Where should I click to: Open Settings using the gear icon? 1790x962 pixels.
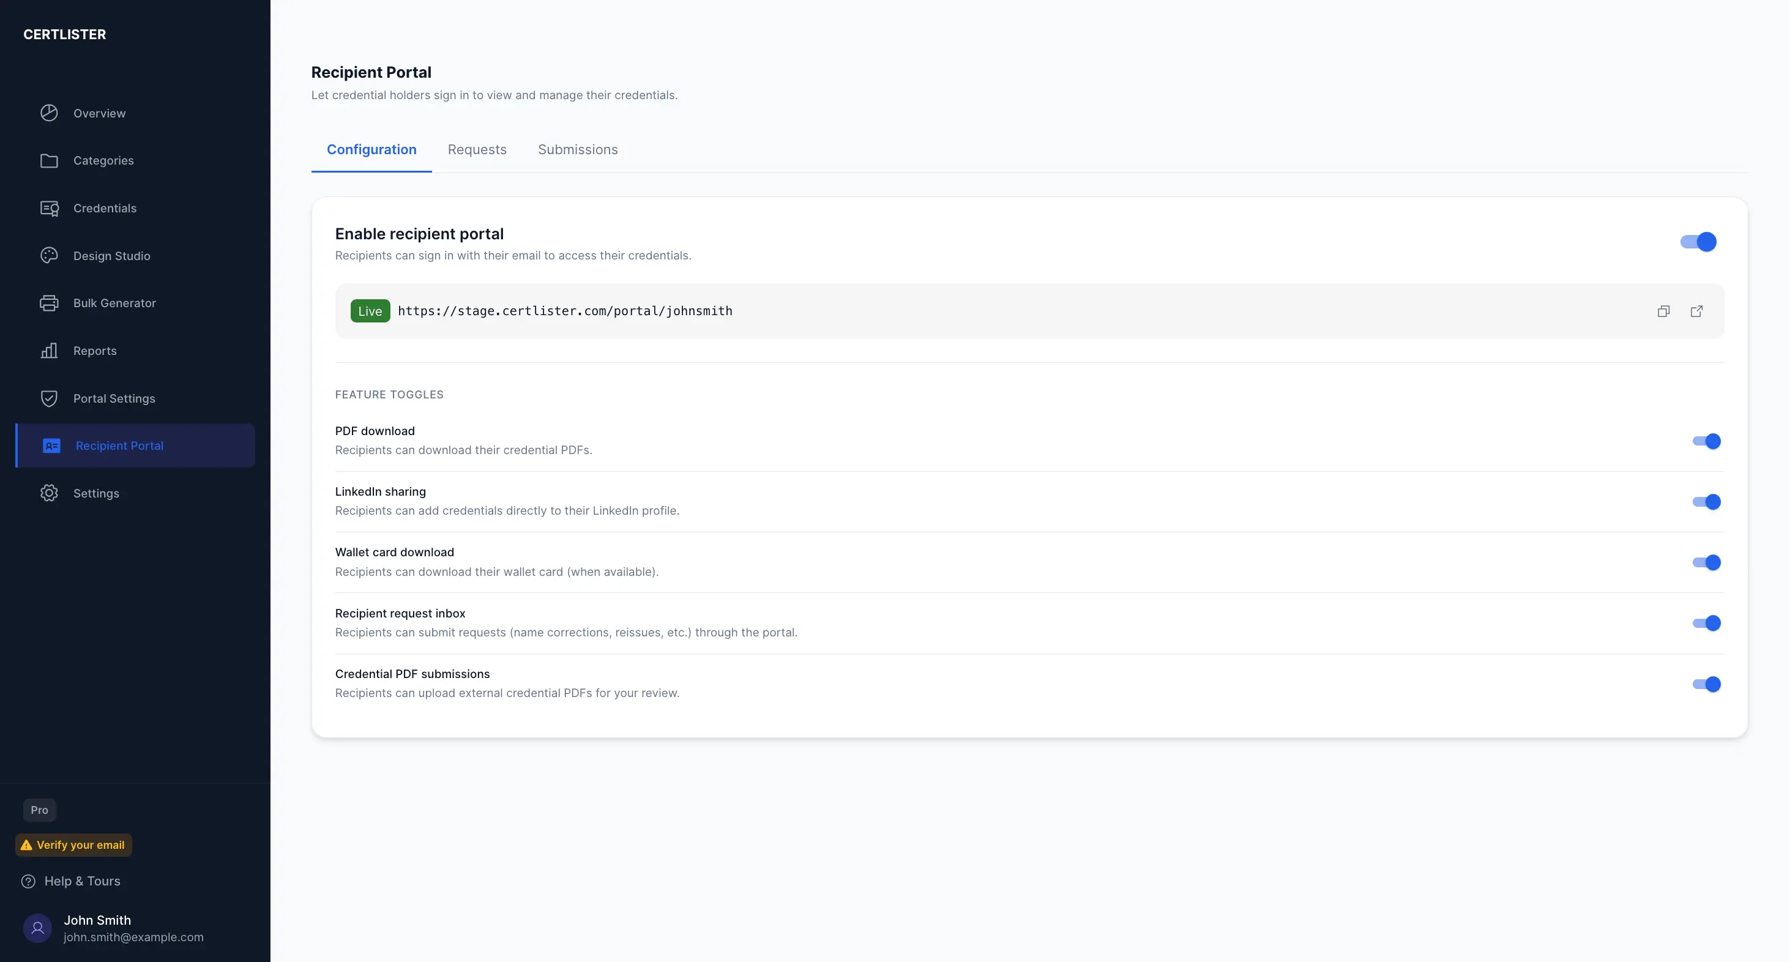point(48,493)
